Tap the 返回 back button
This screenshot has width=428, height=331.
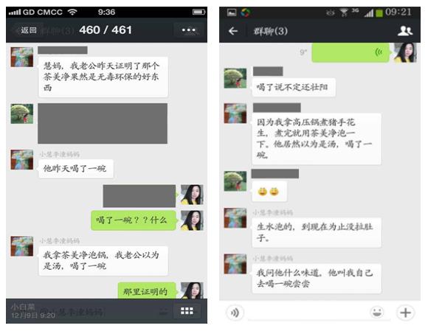(27, 30)
